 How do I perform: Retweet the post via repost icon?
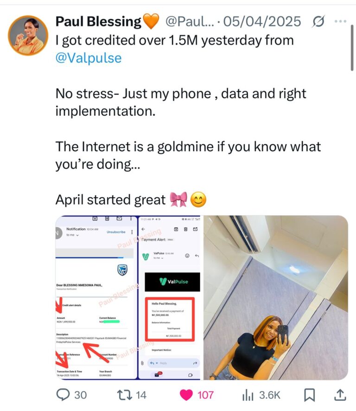pos(124,395)
